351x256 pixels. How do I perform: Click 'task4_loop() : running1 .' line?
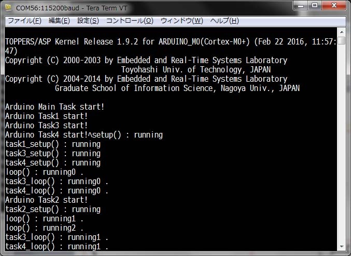tap(57, 246)
